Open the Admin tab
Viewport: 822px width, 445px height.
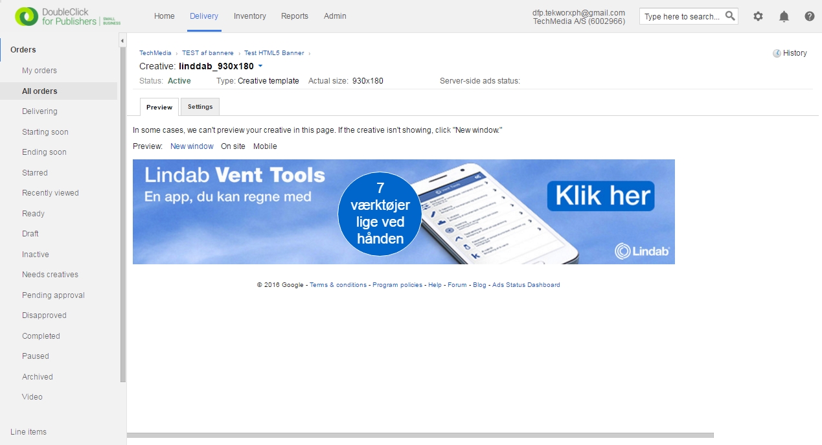tap(335, 16)
